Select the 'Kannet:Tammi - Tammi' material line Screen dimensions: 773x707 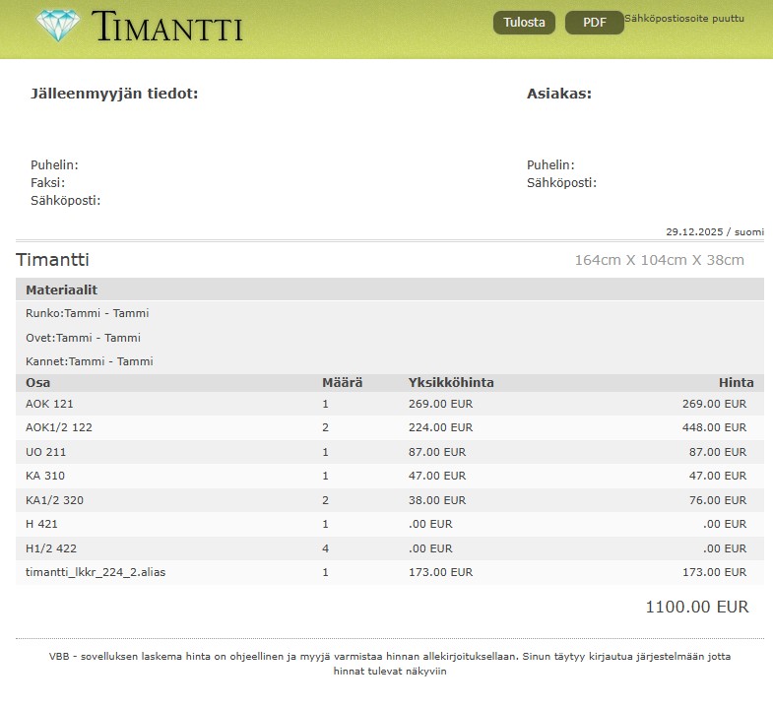tap(90, 361)
